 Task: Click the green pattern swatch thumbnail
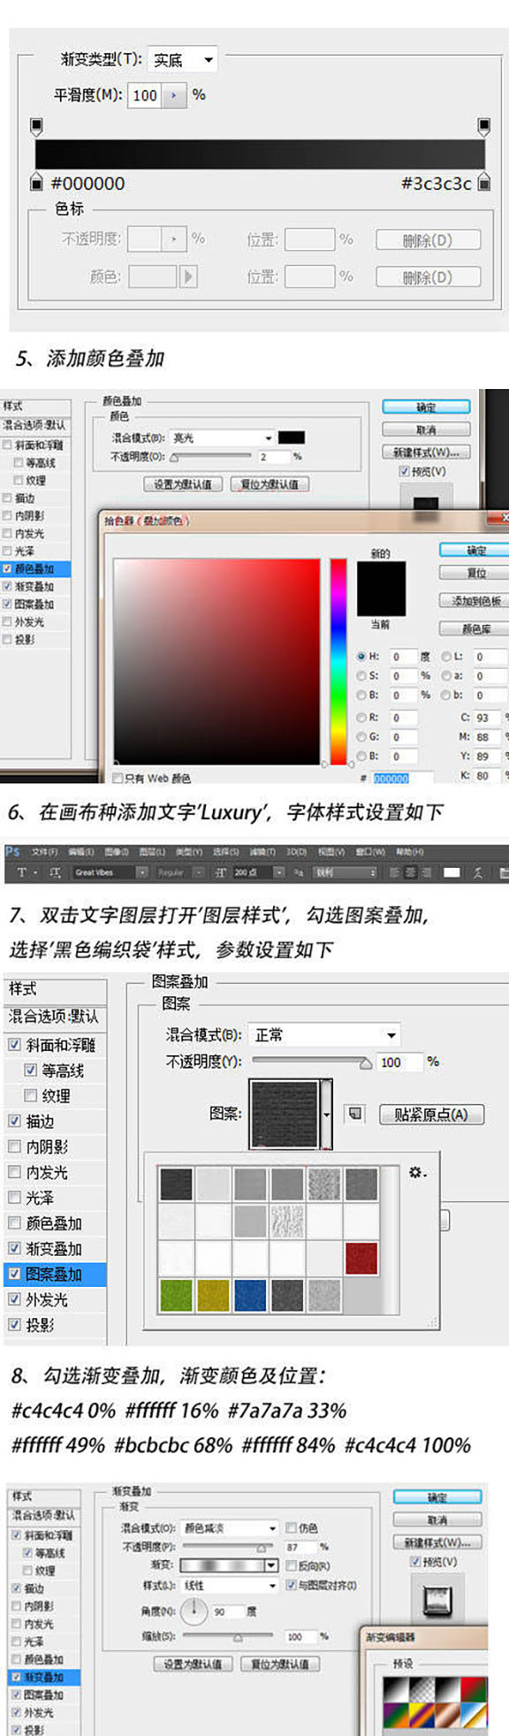tap(176, 1296)
